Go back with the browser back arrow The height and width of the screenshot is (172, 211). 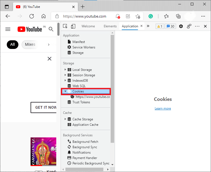(8, 16)
